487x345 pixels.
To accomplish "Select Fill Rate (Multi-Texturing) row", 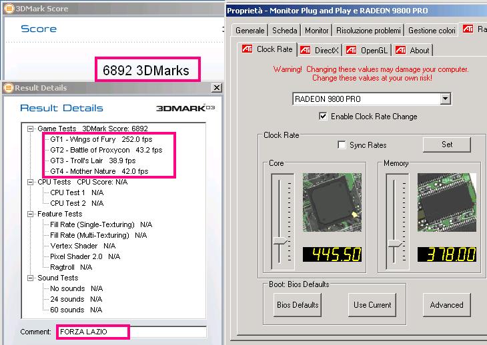I will pyautogui.click(x=99, y=235).
